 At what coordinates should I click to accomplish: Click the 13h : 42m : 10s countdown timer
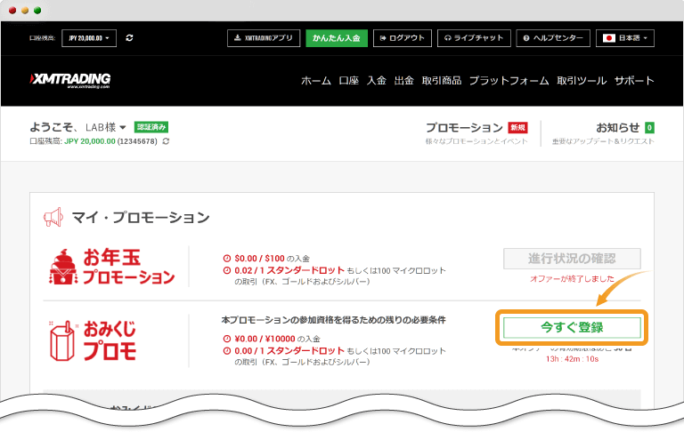coord(572,359)
